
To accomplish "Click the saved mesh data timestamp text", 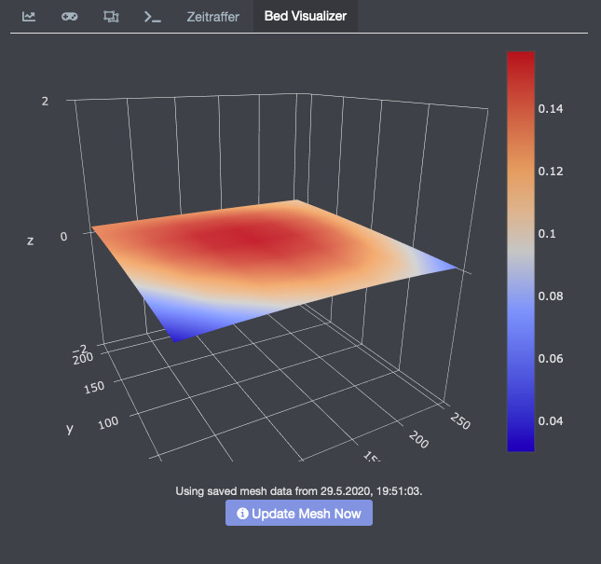I will (299, 490).
